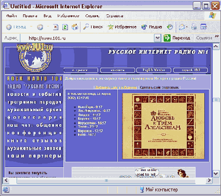Open the English Version link

tap(154, 70)
